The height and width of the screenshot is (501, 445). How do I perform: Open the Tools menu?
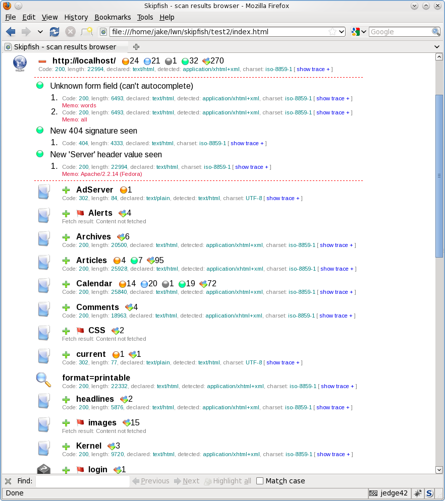[x=145, y=17]
